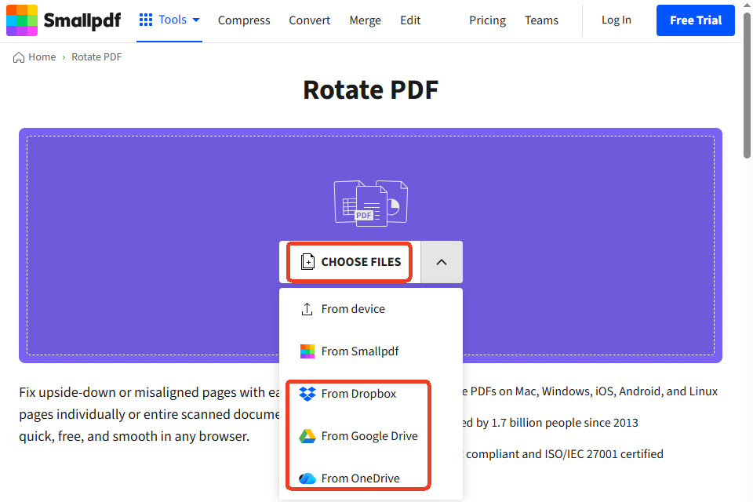Click the CHOOSE FILES button
The width and height of the screenshot is (753, 502).
click(x=350, y=262)
